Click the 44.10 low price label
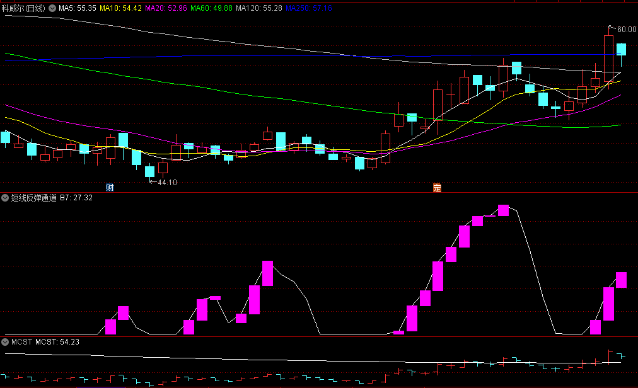638x388 pixels. click(x=167, y=183)
